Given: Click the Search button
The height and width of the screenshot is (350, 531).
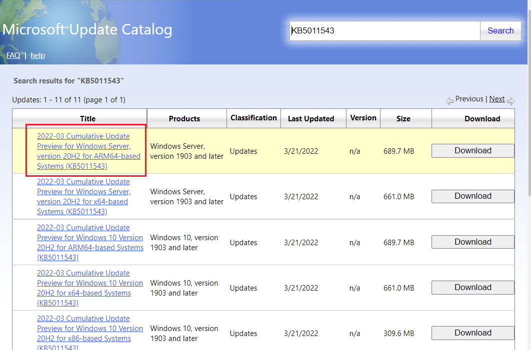Looking at the screenshot, I should pos(500,31).
